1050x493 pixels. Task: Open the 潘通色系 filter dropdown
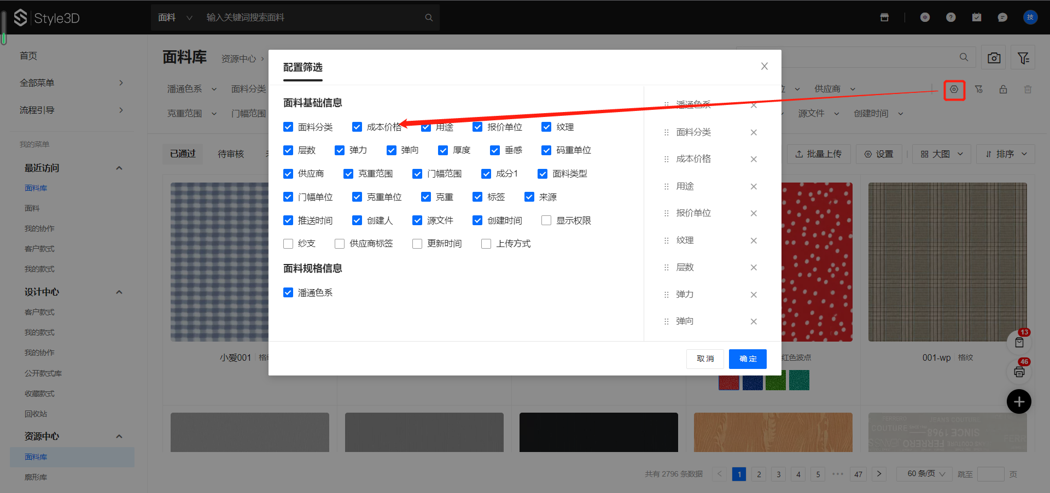[x=192, y=89]
